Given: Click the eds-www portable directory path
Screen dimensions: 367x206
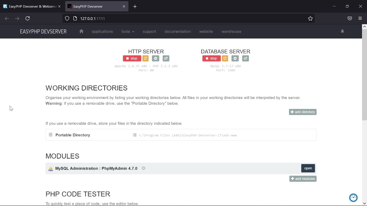Looking at the screenshot, I should [x=188, y=136].
